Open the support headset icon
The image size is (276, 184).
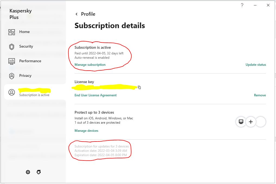click(x=39, y=172)
